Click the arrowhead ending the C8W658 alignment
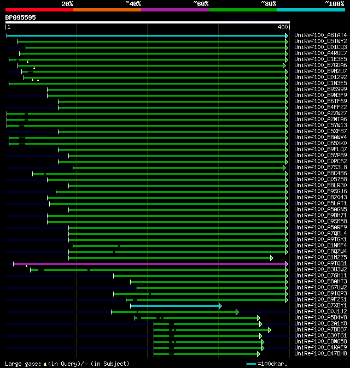350x368 pixels. click(x=263, y=342)
